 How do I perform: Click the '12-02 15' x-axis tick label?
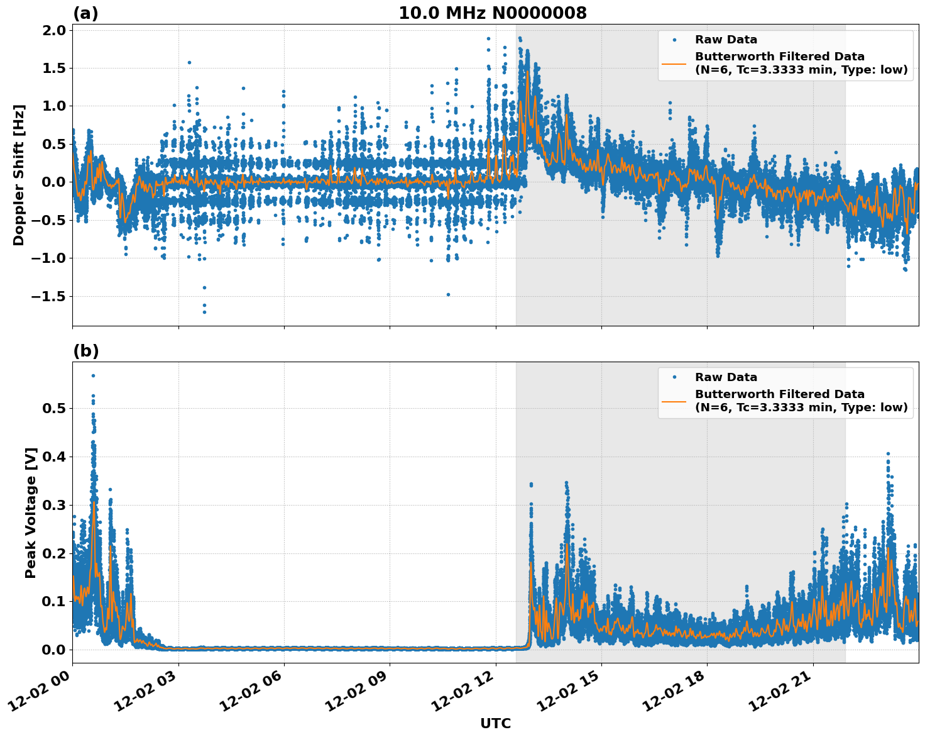[568, 690]
